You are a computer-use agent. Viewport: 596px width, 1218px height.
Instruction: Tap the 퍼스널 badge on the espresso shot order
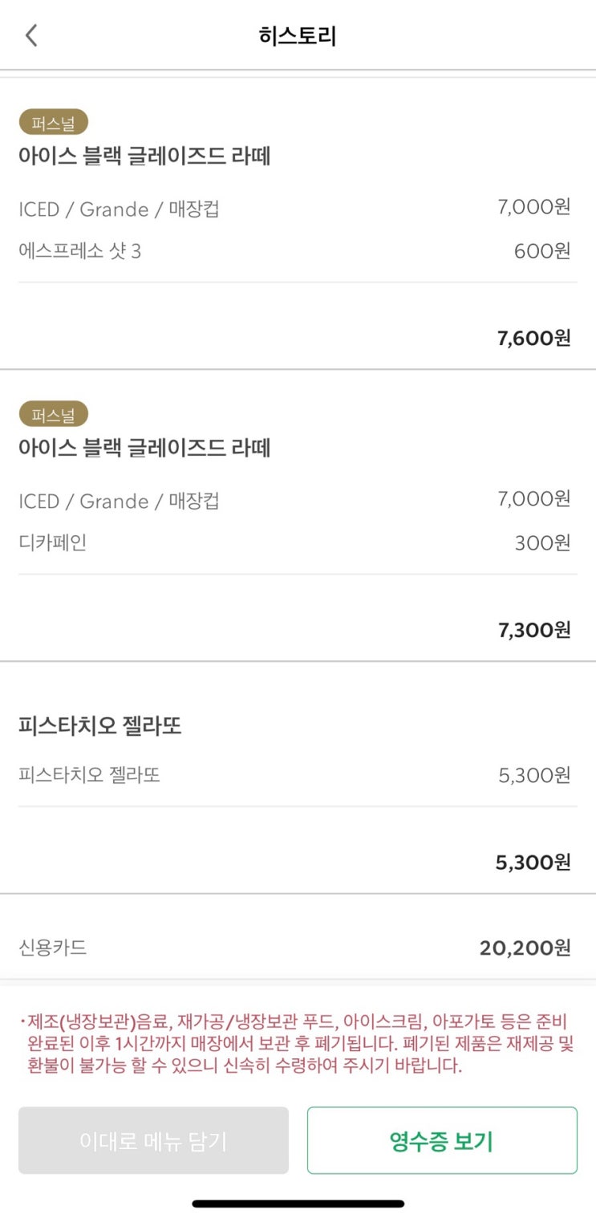[x=53, y=123]
